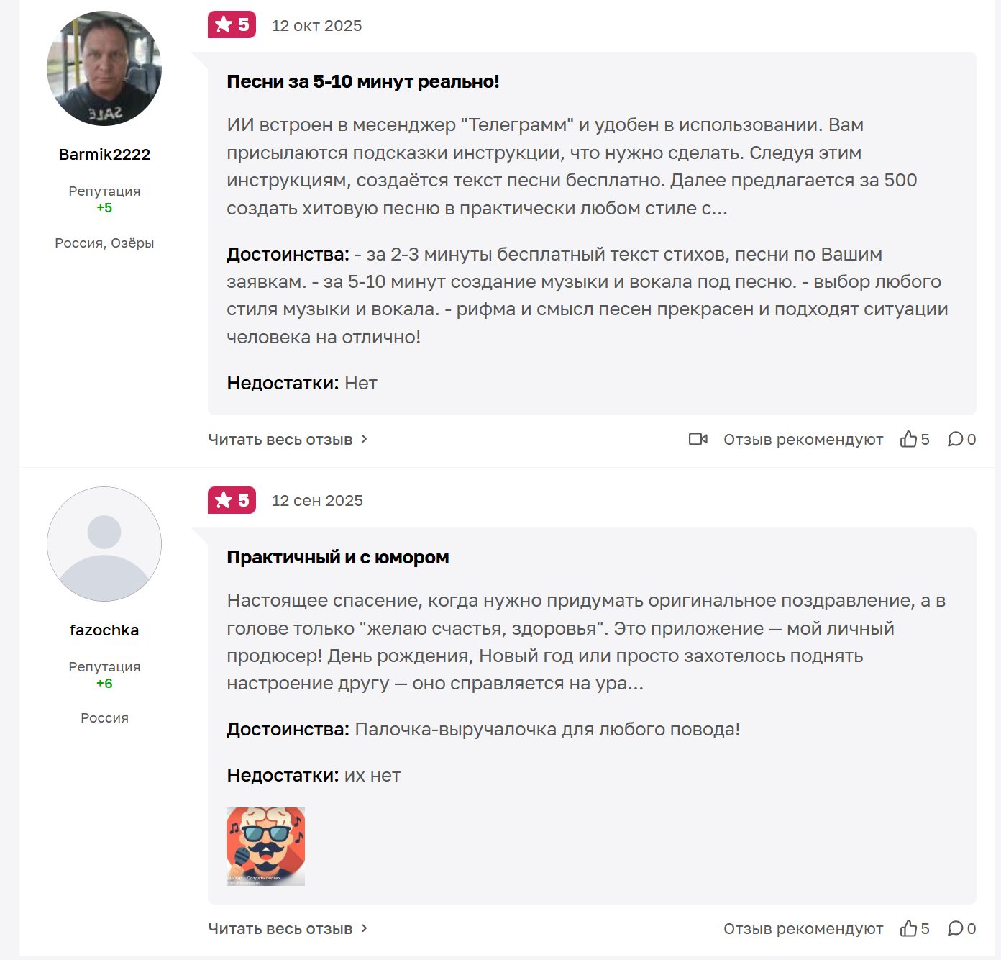Open comments on fazochka's review
1001x960 pixels.
(956, 928)
